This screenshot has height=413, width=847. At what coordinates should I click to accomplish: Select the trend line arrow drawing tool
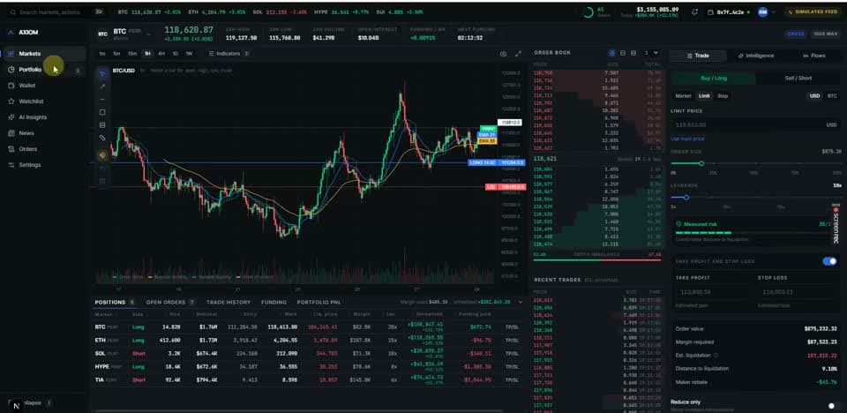coord(102,86)
